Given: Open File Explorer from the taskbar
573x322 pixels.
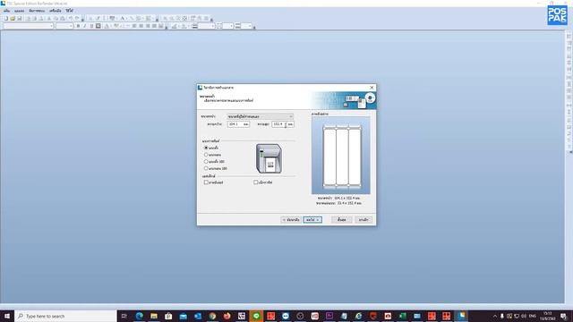Looking at the screenshot, I should [154, 316].
